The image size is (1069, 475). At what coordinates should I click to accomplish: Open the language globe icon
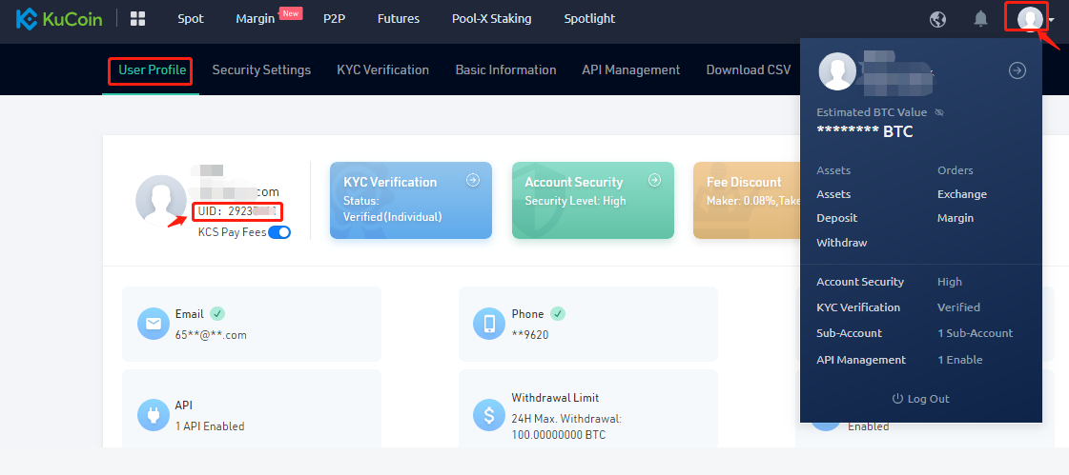(x=937, y=19)
